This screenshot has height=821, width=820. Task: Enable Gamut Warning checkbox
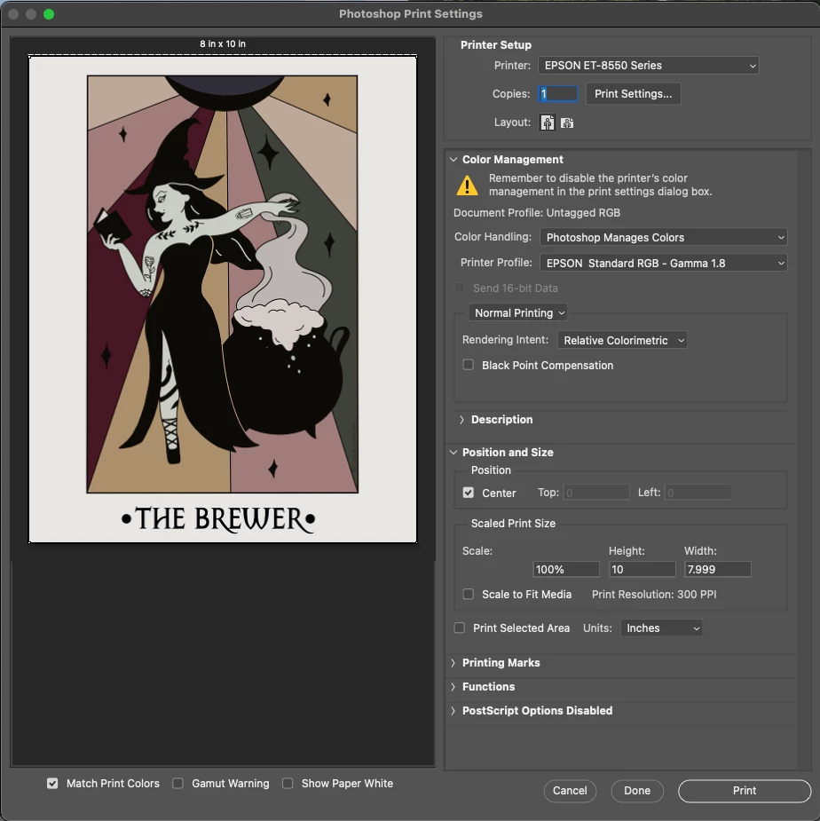click(x=178, y=784)
